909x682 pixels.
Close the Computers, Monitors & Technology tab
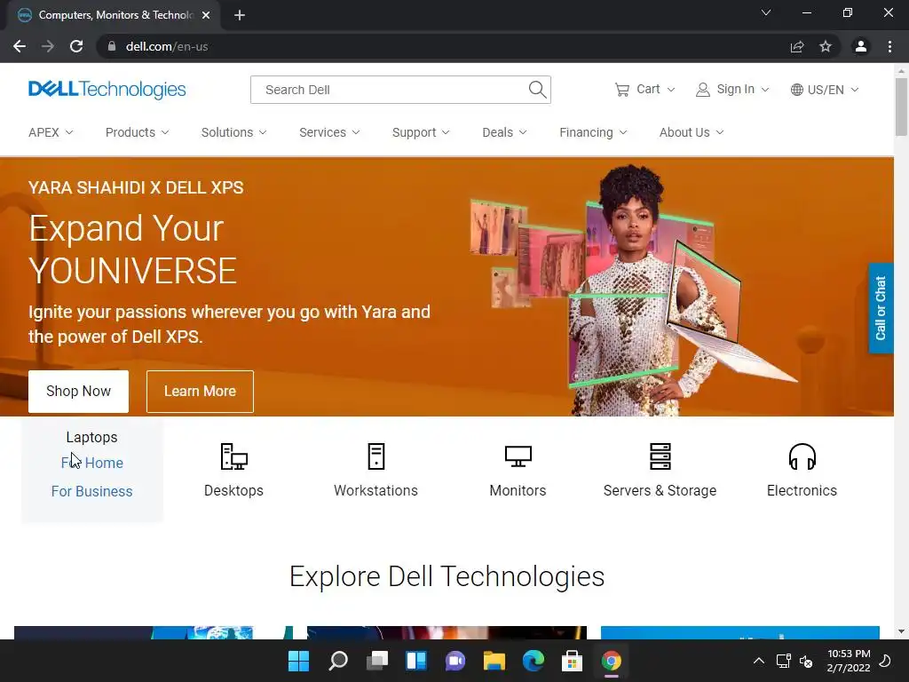pos(206,15)
